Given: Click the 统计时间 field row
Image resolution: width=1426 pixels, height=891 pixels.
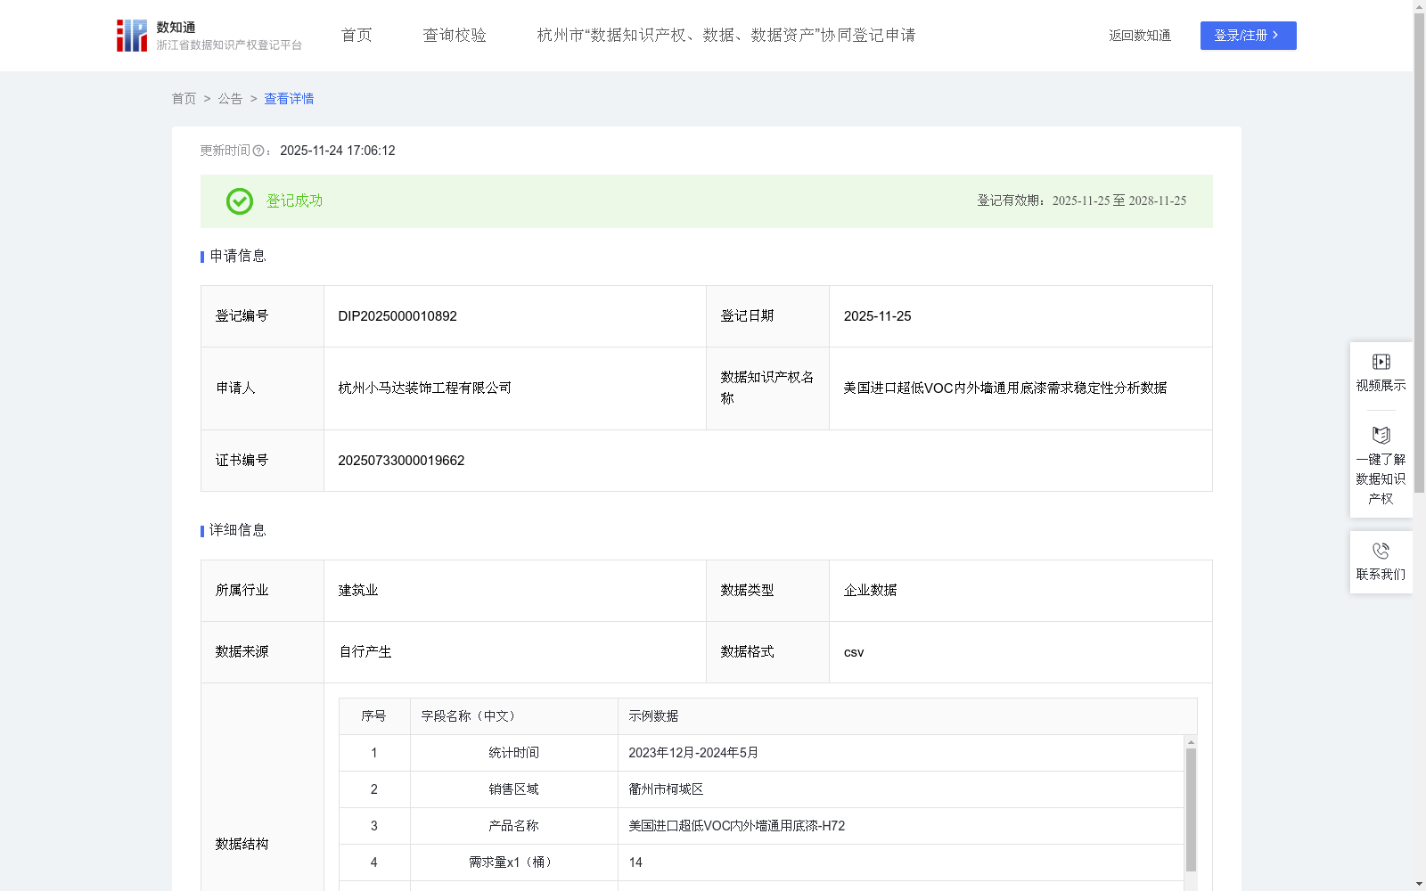Looking at the screenshot, I should [x=761, y=753].
